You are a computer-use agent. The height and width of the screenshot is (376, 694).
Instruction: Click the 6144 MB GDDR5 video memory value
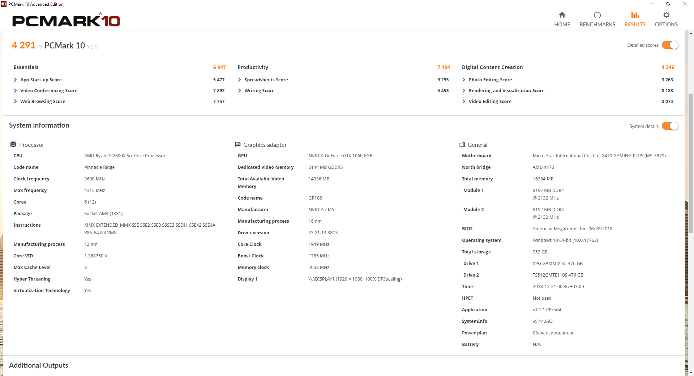click(x=325, y=167)
